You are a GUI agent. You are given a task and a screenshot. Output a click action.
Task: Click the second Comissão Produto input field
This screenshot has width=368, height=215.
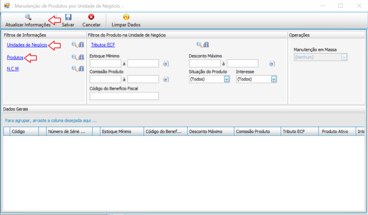[x=143, y=79]
